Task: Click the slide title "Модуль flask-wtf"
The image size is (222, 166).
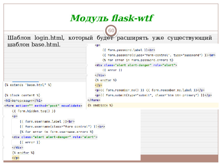Action: pyautogui.click(x=112, y=18)
